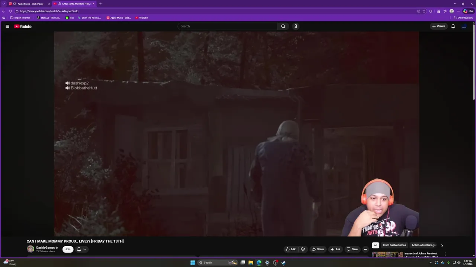Click three-dot menu on Impractical Jokers recommendation
The height and width of the screenshot is (267, 476).
coord(445,254)
